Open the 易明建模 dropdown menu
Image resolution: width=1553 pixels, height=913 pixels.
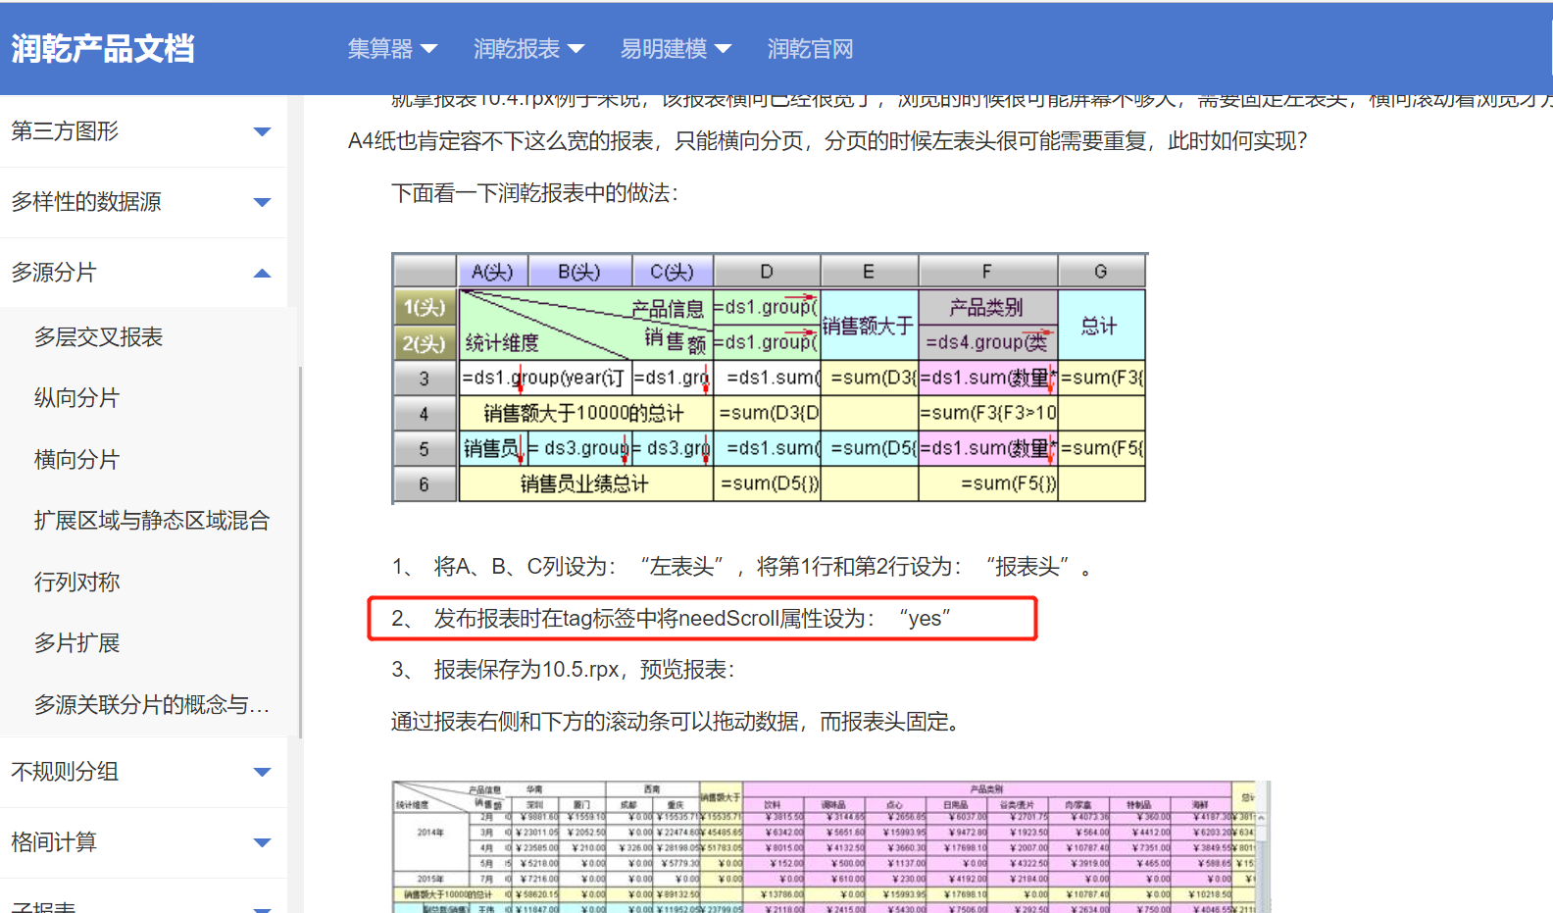coord(675,49)
